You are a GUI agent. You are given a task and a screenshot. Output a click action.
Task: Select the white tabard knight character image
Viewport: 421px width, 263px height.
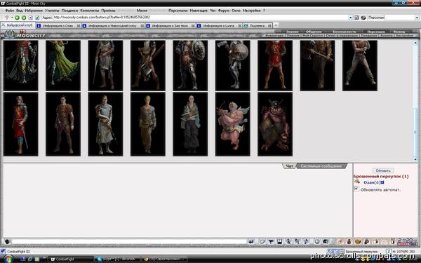(105, 124)
